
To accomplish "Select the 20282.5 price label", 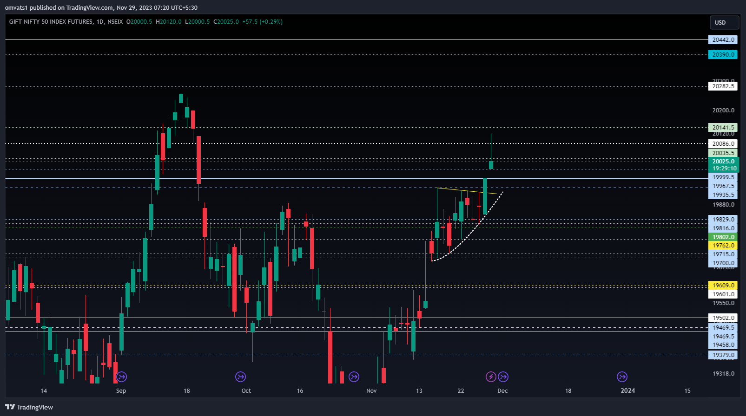I will [x=723, y=86].
